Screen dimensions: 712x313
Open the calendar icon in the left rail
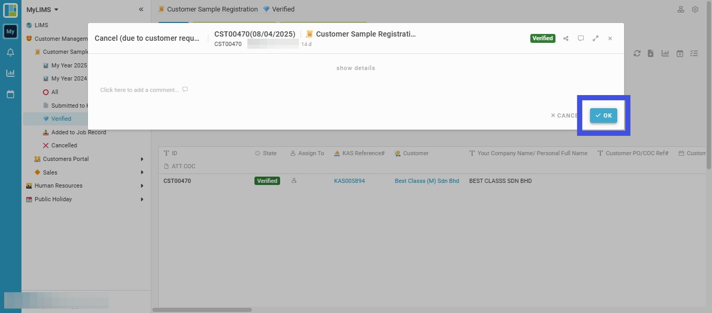[x=10, y=95]
